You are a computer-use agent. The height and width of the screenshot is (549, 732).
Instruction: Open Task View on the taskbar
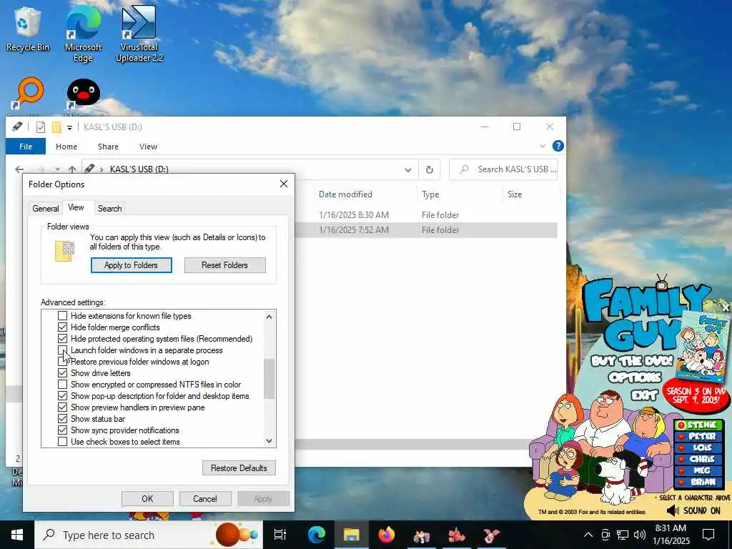[x=280, y=535]
